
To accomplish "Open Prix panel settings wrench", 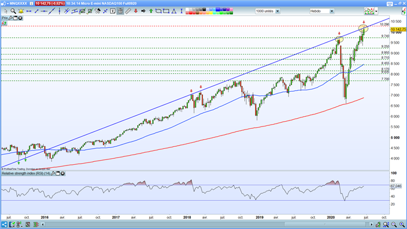I will (11, 18).
